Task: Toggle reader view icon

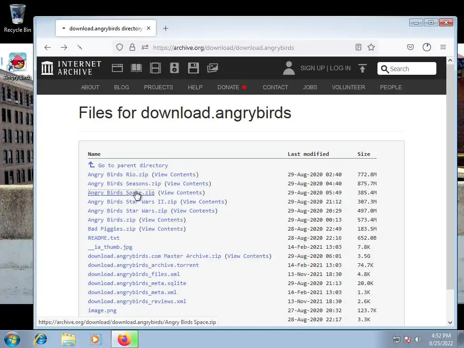Action: click(x=358, y=47)
